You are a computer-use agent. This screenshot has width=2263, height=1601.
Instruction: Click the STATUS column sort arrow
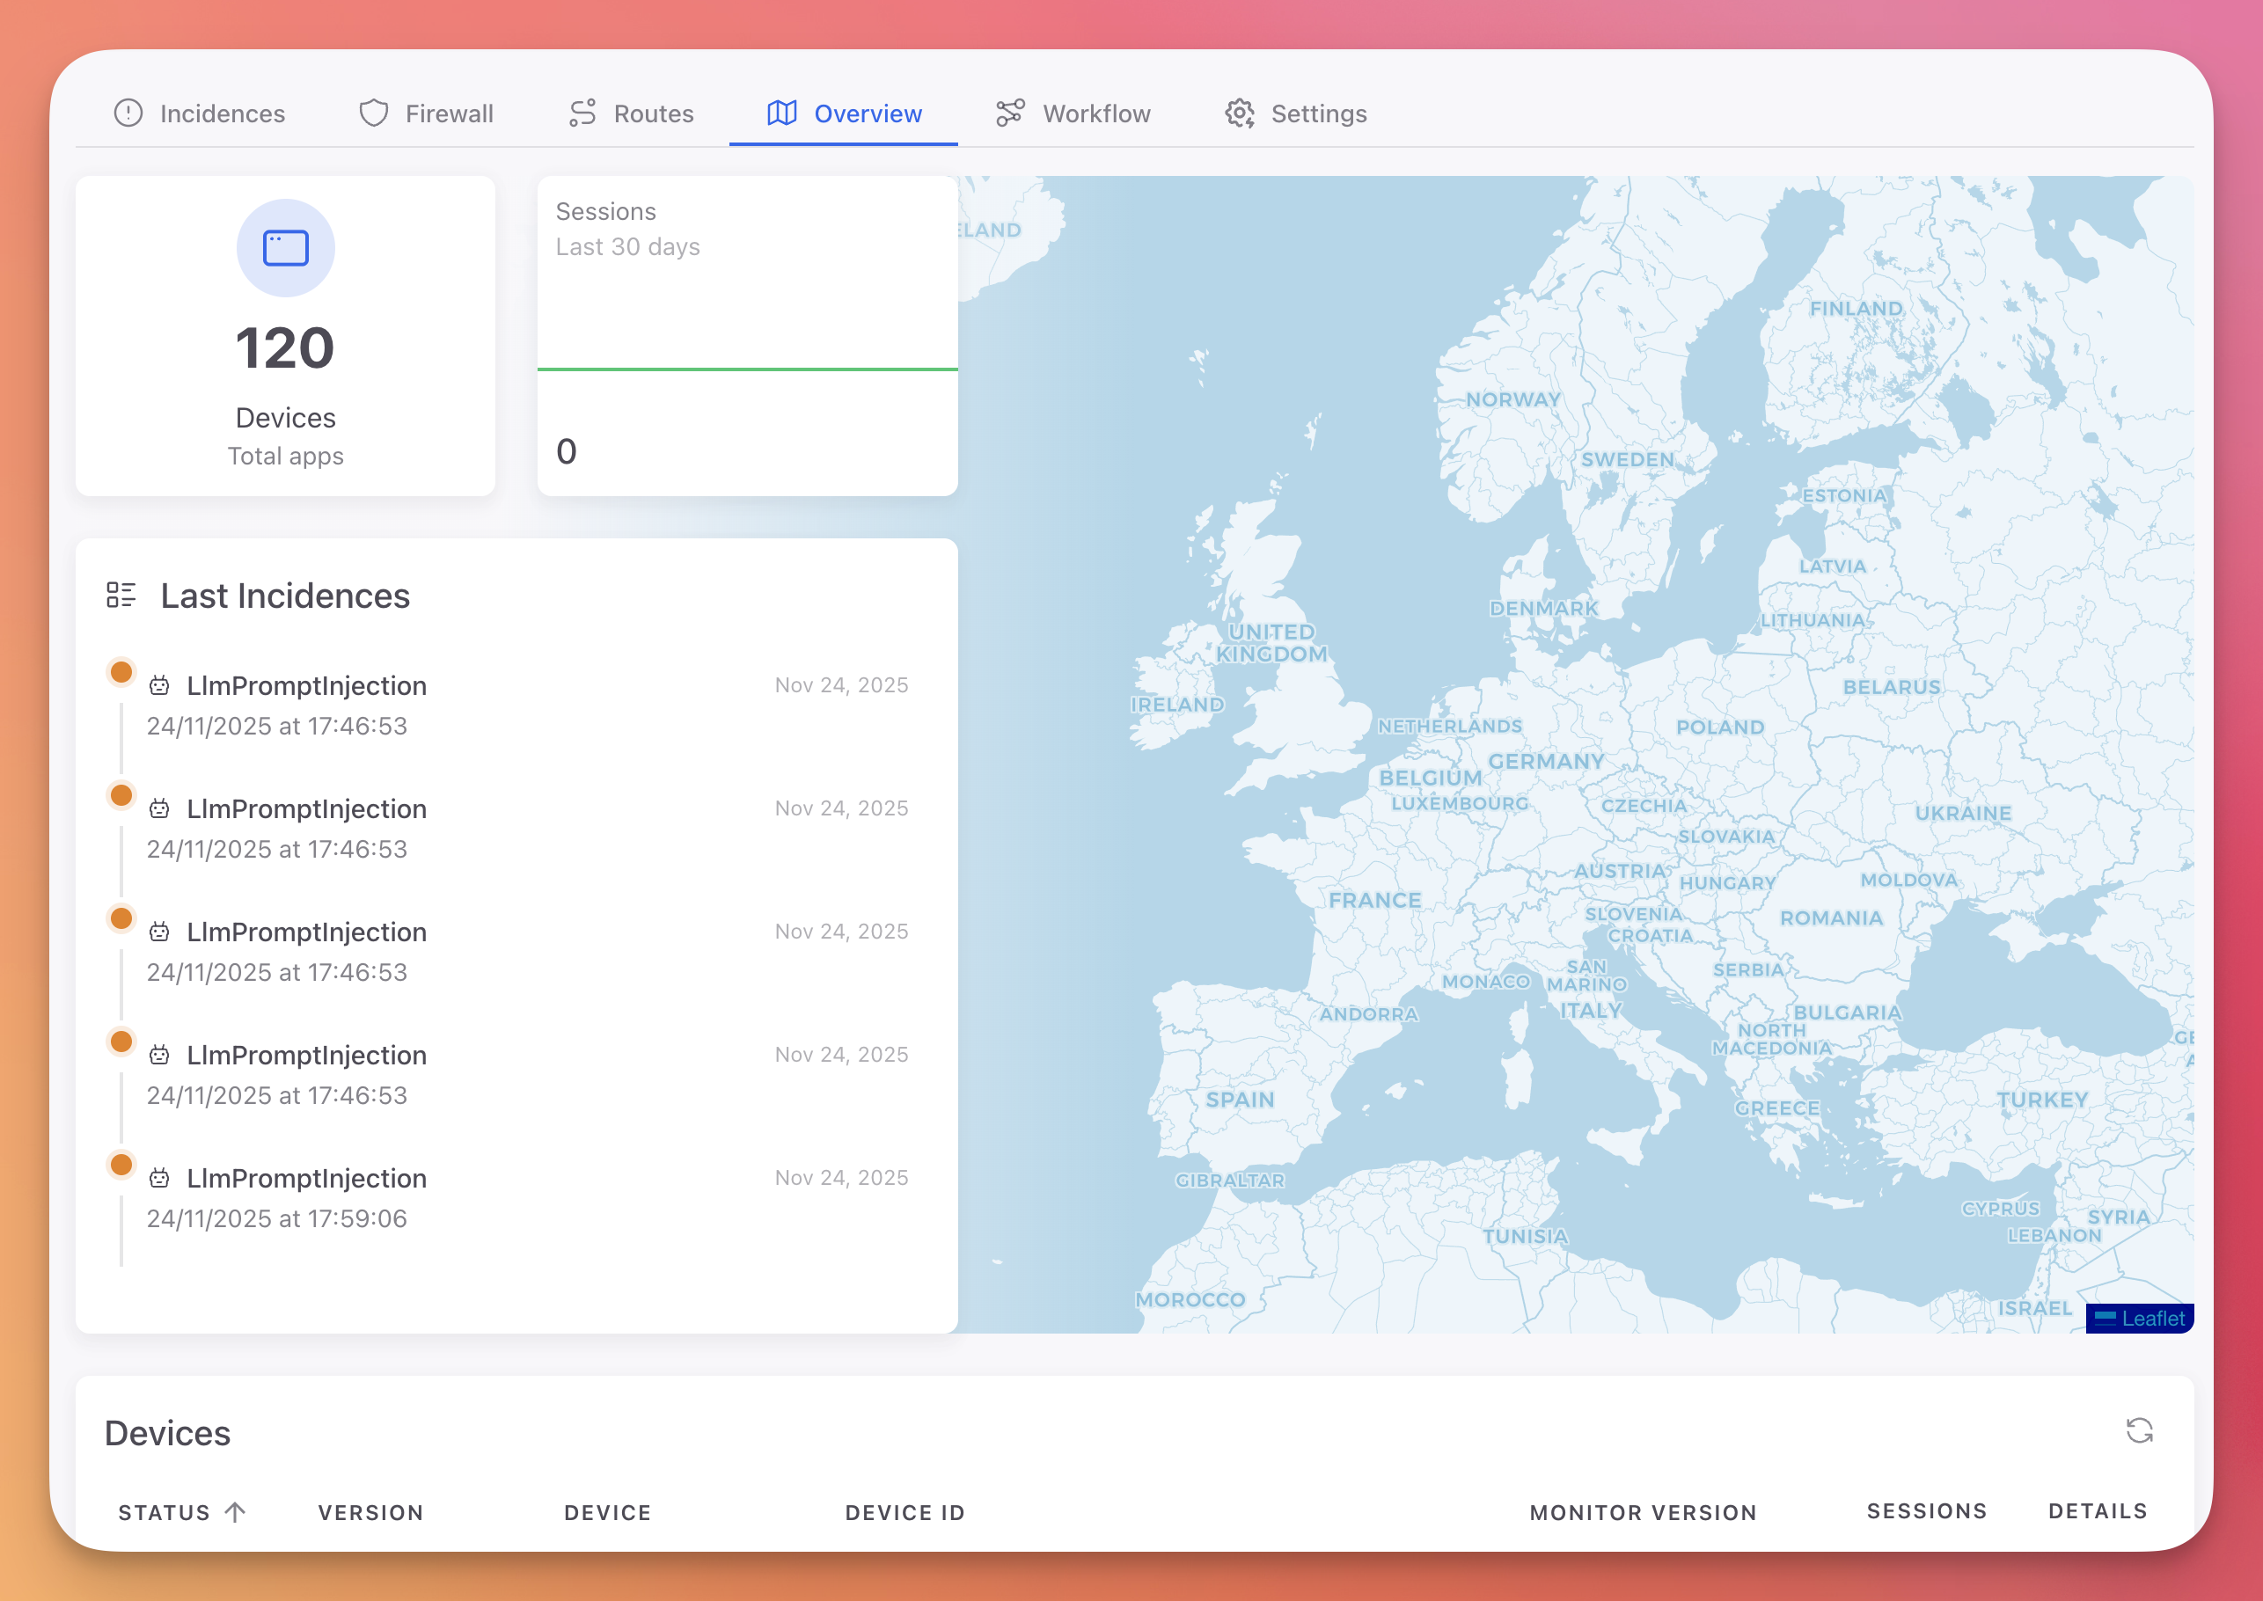236,1511
